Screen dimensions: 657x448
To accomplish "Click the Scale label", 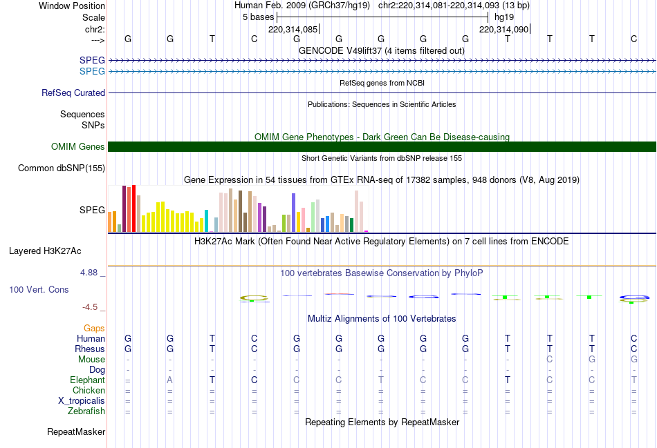I will [93, 17].
